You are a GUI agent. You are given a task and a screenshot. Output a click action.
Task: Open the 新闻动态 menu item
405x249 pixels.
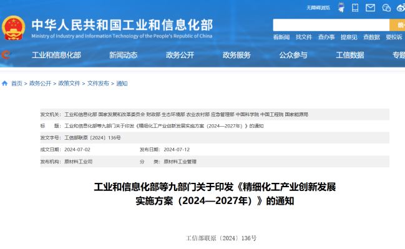(x=123, y=55)
